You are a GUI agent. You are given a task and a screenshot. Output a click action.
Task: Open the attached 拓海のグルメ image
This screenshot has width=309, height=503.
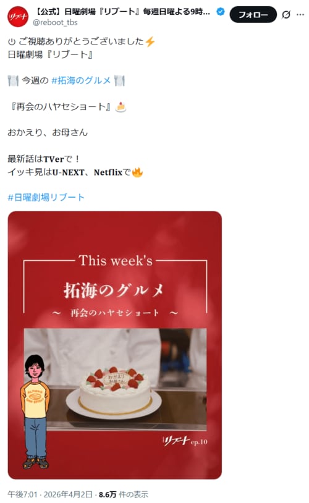point(115,345)
